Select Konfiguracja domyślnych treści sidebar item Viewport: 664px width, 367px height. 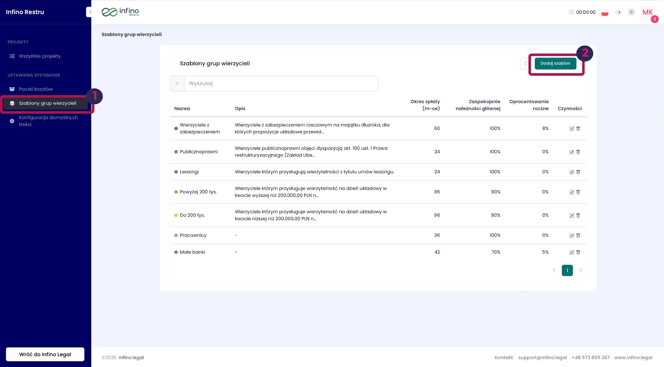(48, 121)
